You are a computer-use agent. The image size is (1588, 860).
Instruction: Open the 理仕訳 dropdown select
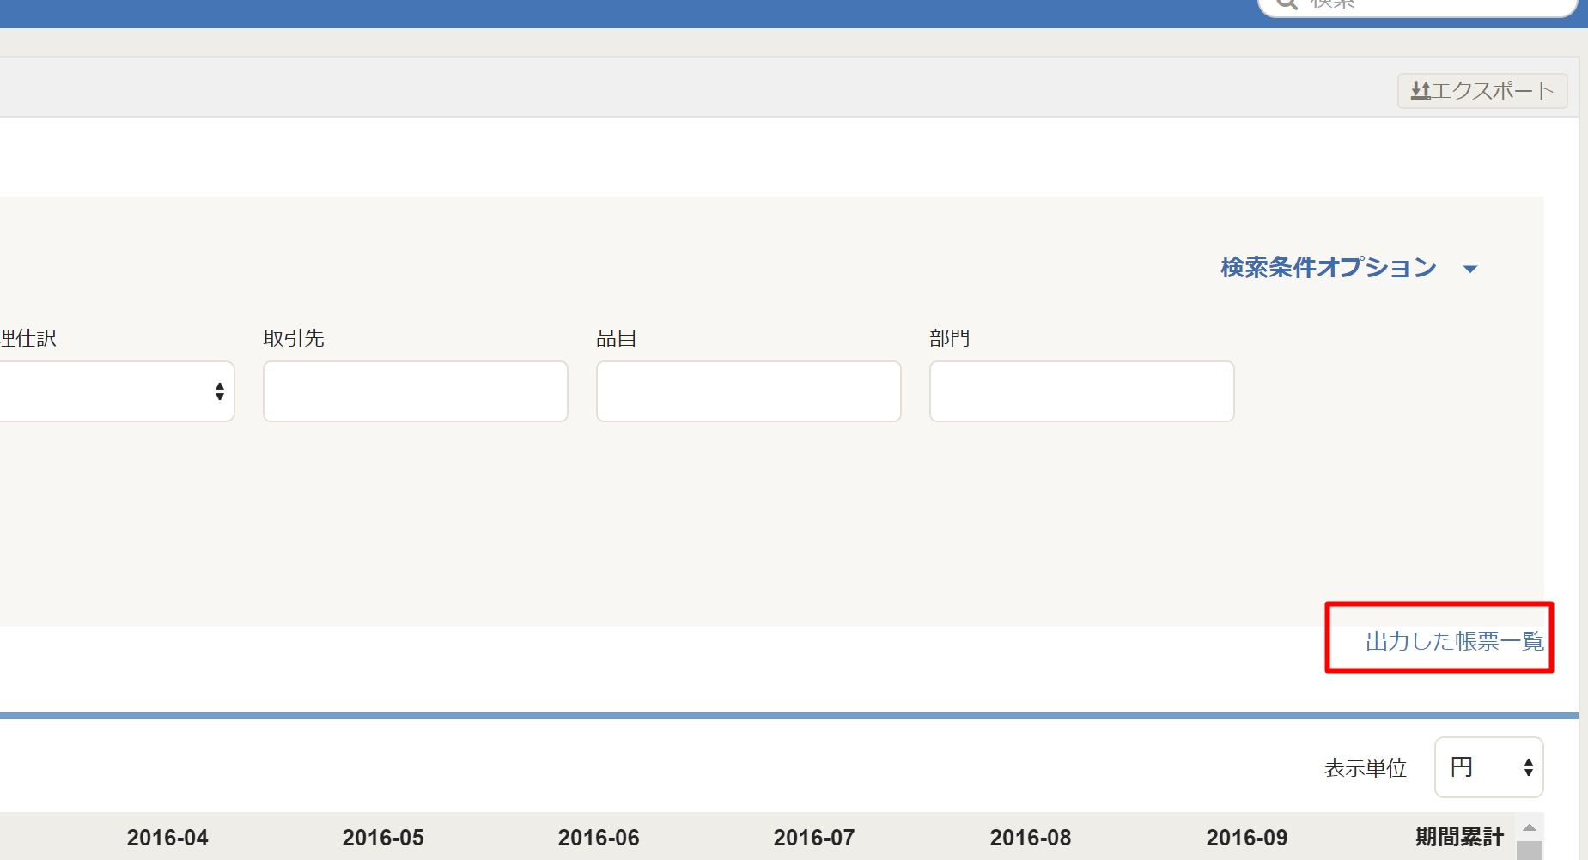point(117,391)
